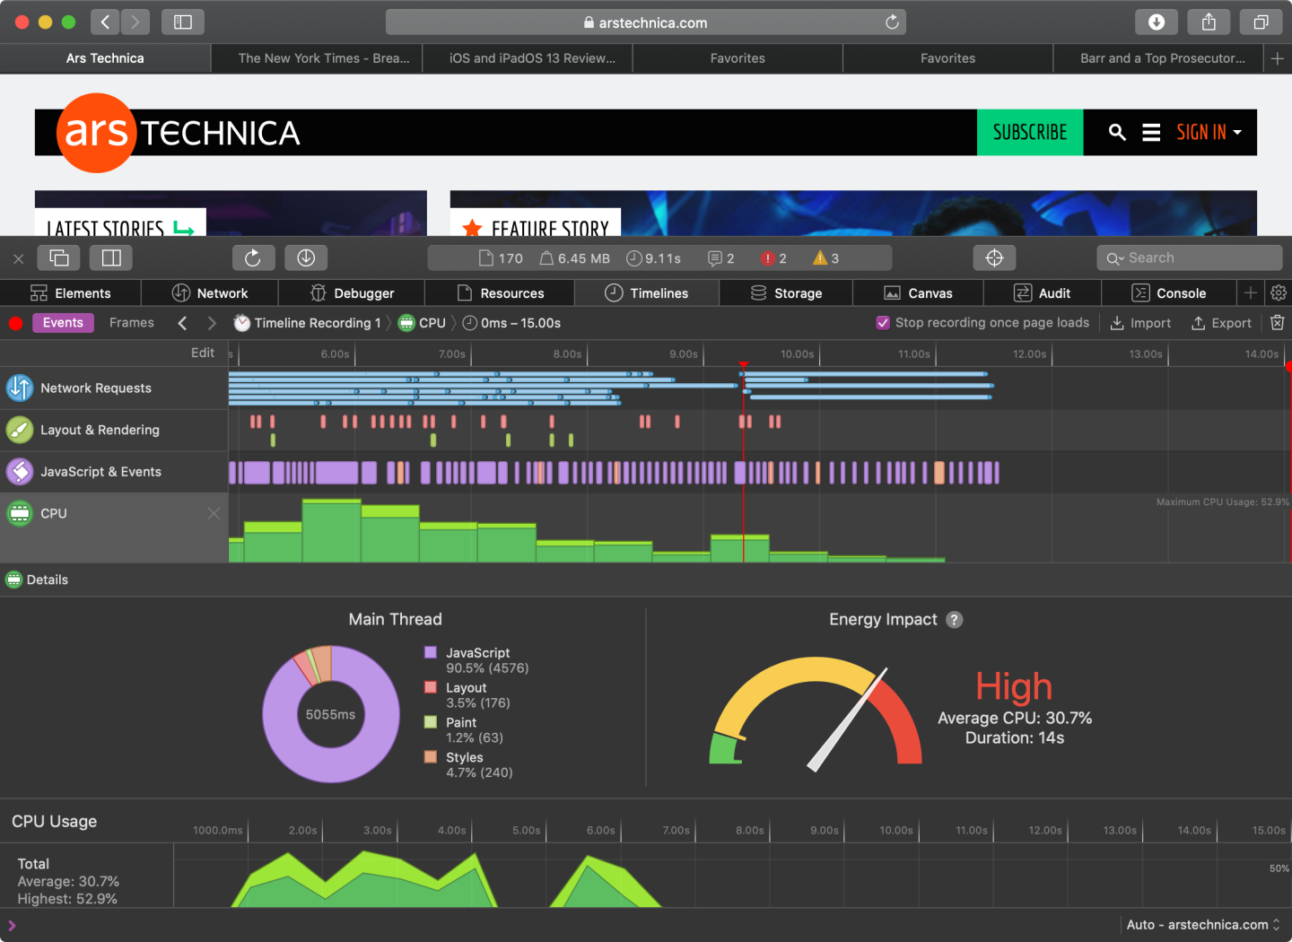1292x942 pixels.
Task: Clear the recording with the trash icon
Action: pyautogui.click(x=1278, y=323)
